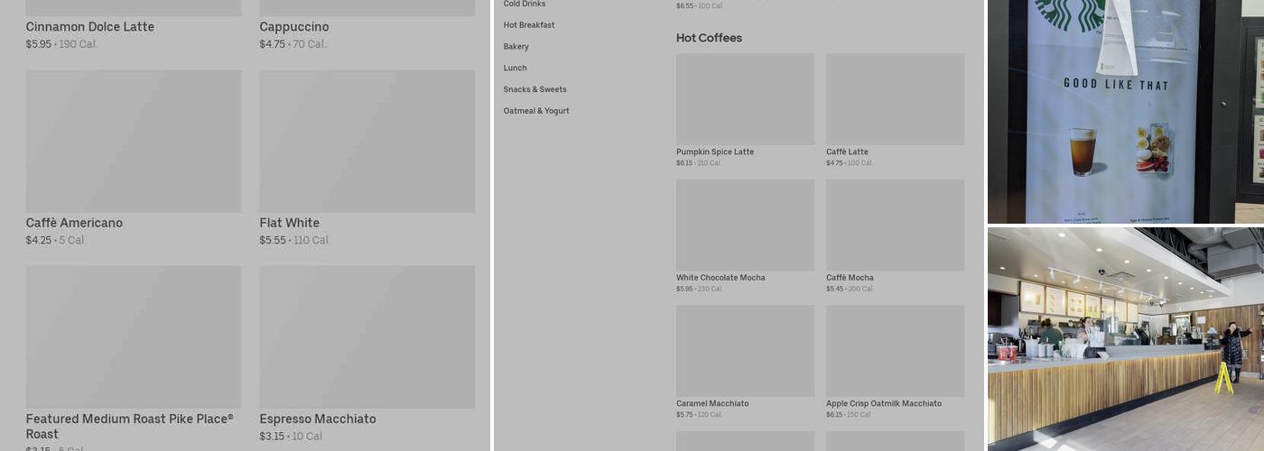Click the $4.25 Americano price text
The width and height of the screenshot is (1264, 451).
click(39, 240)
